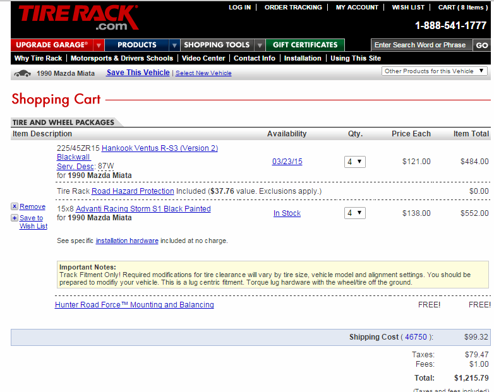Go to My Account
The image size is (494, 392).
click(x=357, y=7)
